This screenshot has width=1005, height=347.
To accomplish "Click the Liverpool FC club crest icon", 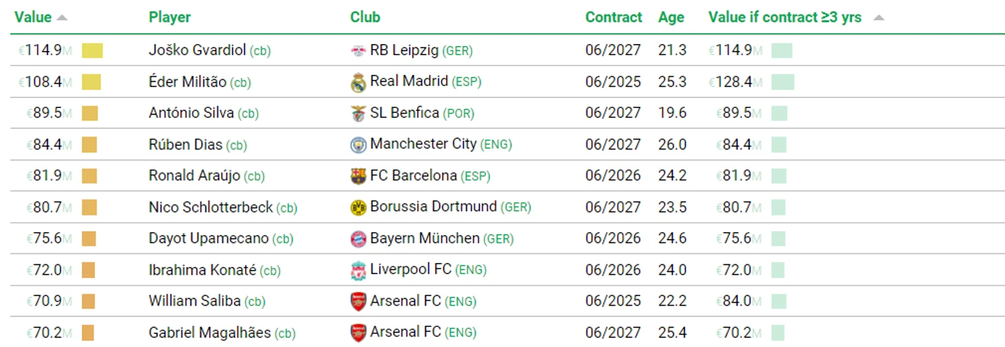I will click(358, 270).
